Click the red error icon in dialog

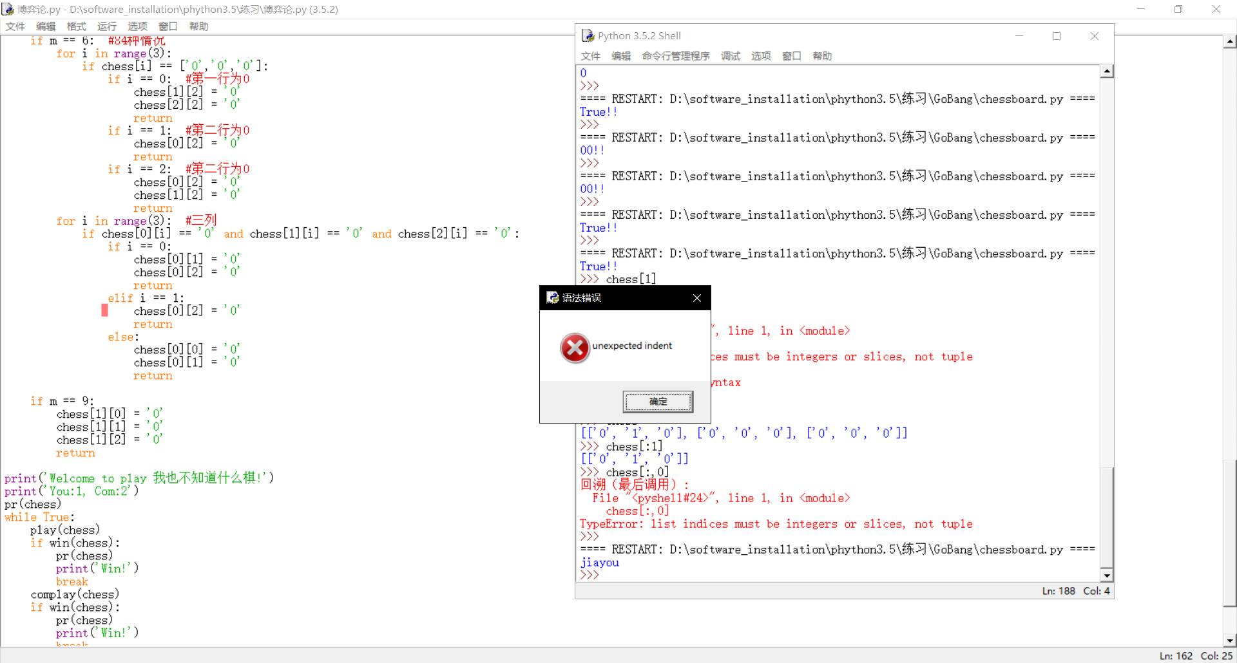coord(575,348)
